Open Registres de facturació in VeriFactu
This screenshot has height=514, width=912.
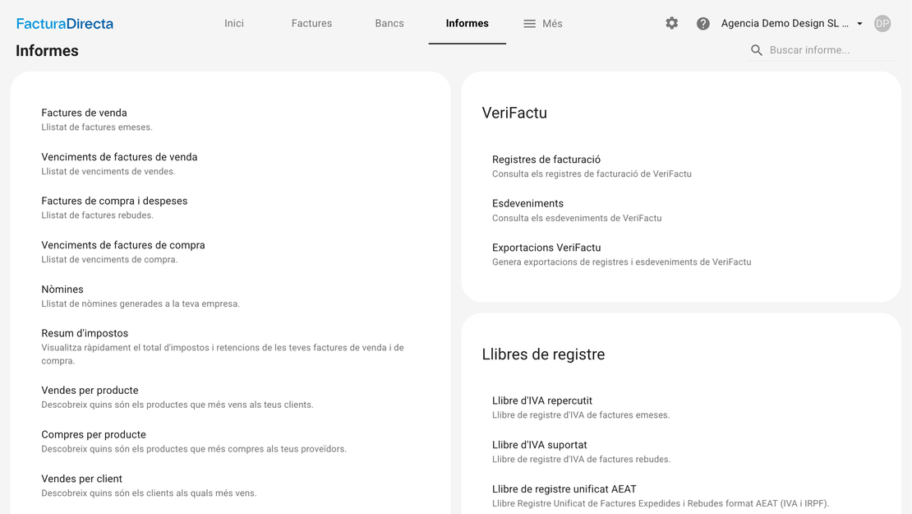pyautogui.click(x=546, y=160)
